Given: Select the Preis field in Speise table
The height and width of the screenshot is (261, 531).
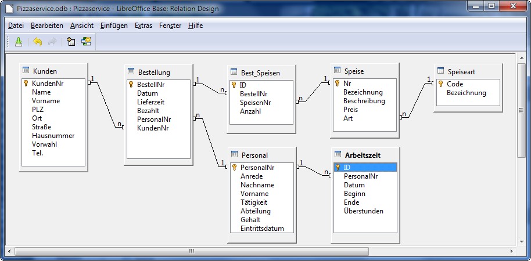Looking at the screenshot, I should click(x=350, y=110).
